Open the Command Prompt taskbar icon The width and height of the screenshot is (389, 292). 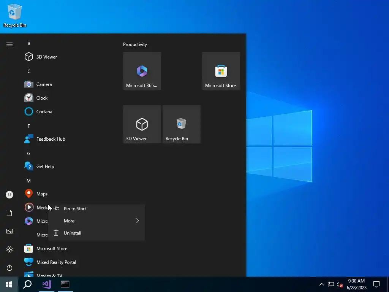(x=65, y=284)
